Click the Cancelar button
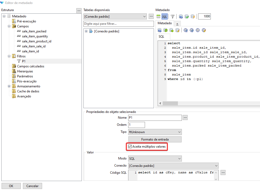The width and height of the screenshot is (260, 190). click(32, 186)
